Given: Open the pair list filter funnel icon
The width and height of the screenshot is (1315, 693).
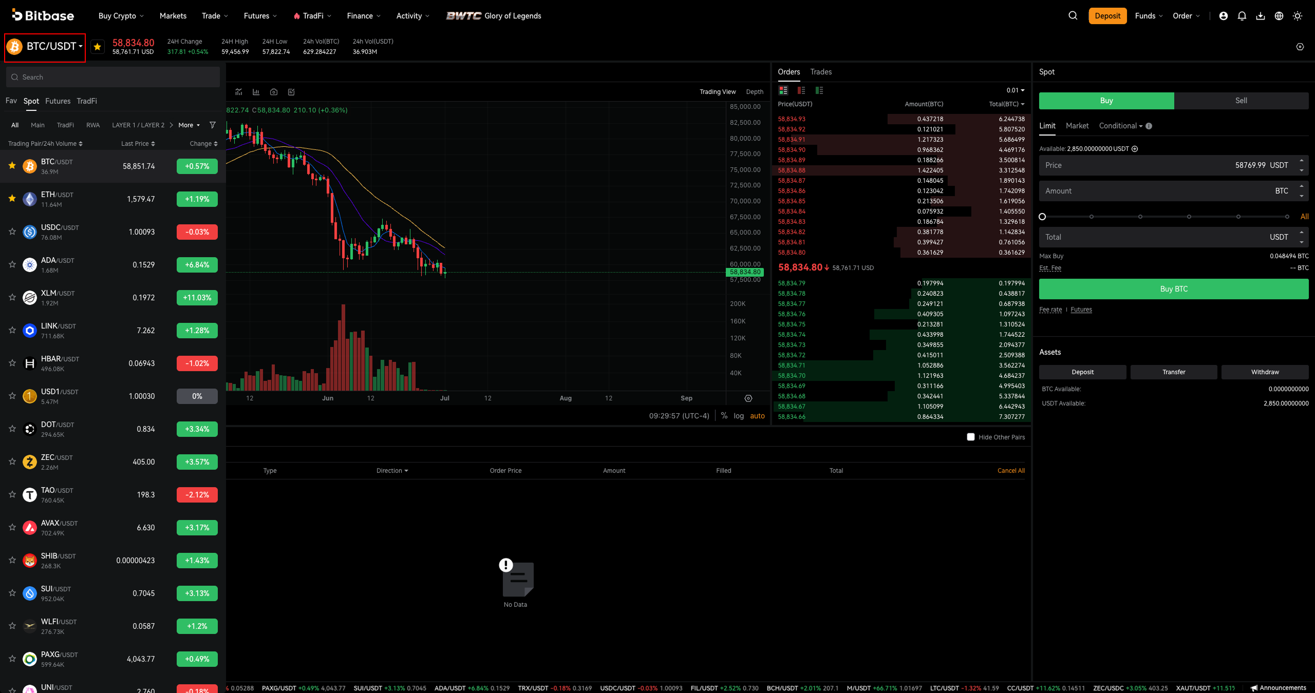Looking at the screenshot, I should pos(213,125).
